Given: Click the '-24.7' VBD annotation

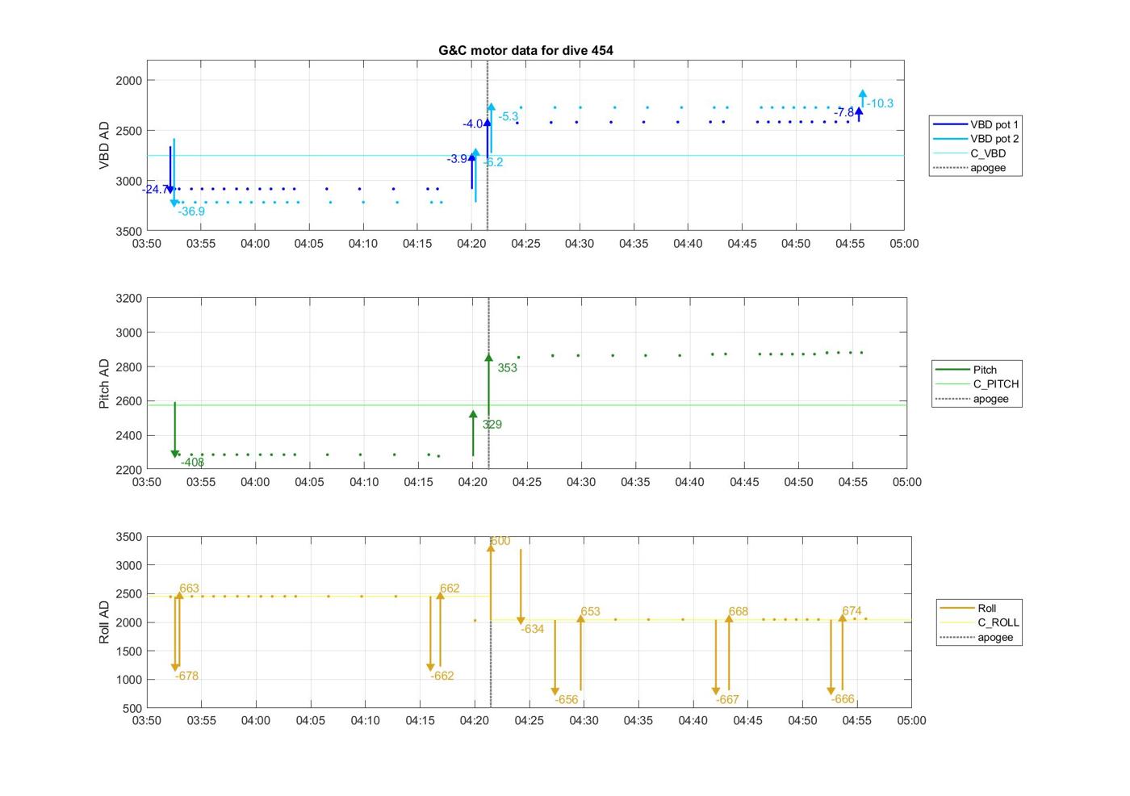Looking at the screenshot, I should click(155, 190).
